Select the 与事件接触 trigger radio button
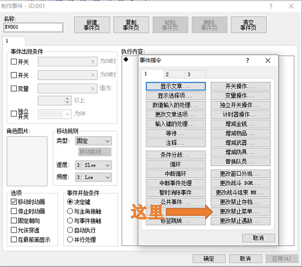This screenshot has height=267, width=302. pos(70,220)
